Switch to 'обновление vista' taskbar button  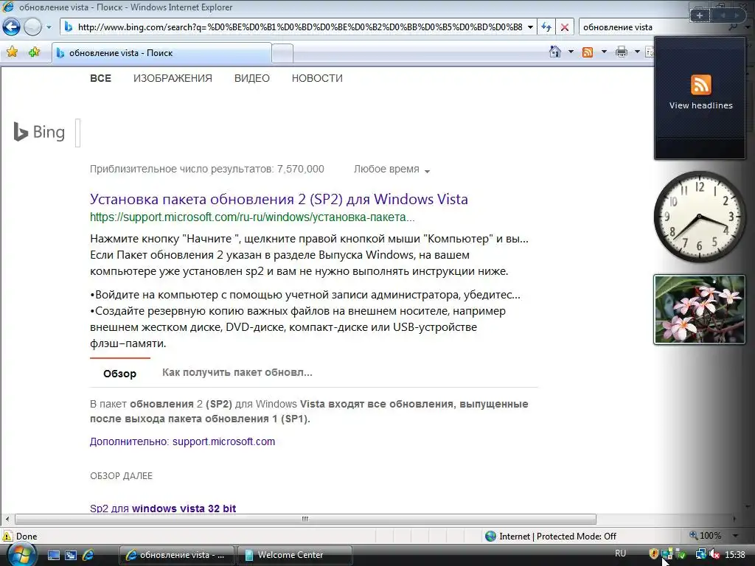[x=176, y=555]
